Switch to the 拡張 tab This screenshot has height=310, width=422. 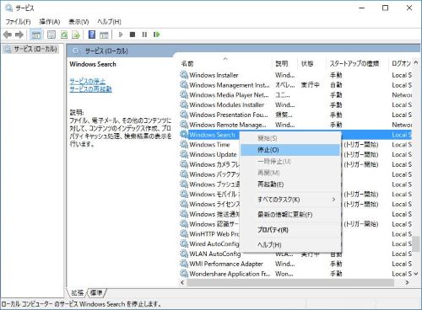point(78,293)
